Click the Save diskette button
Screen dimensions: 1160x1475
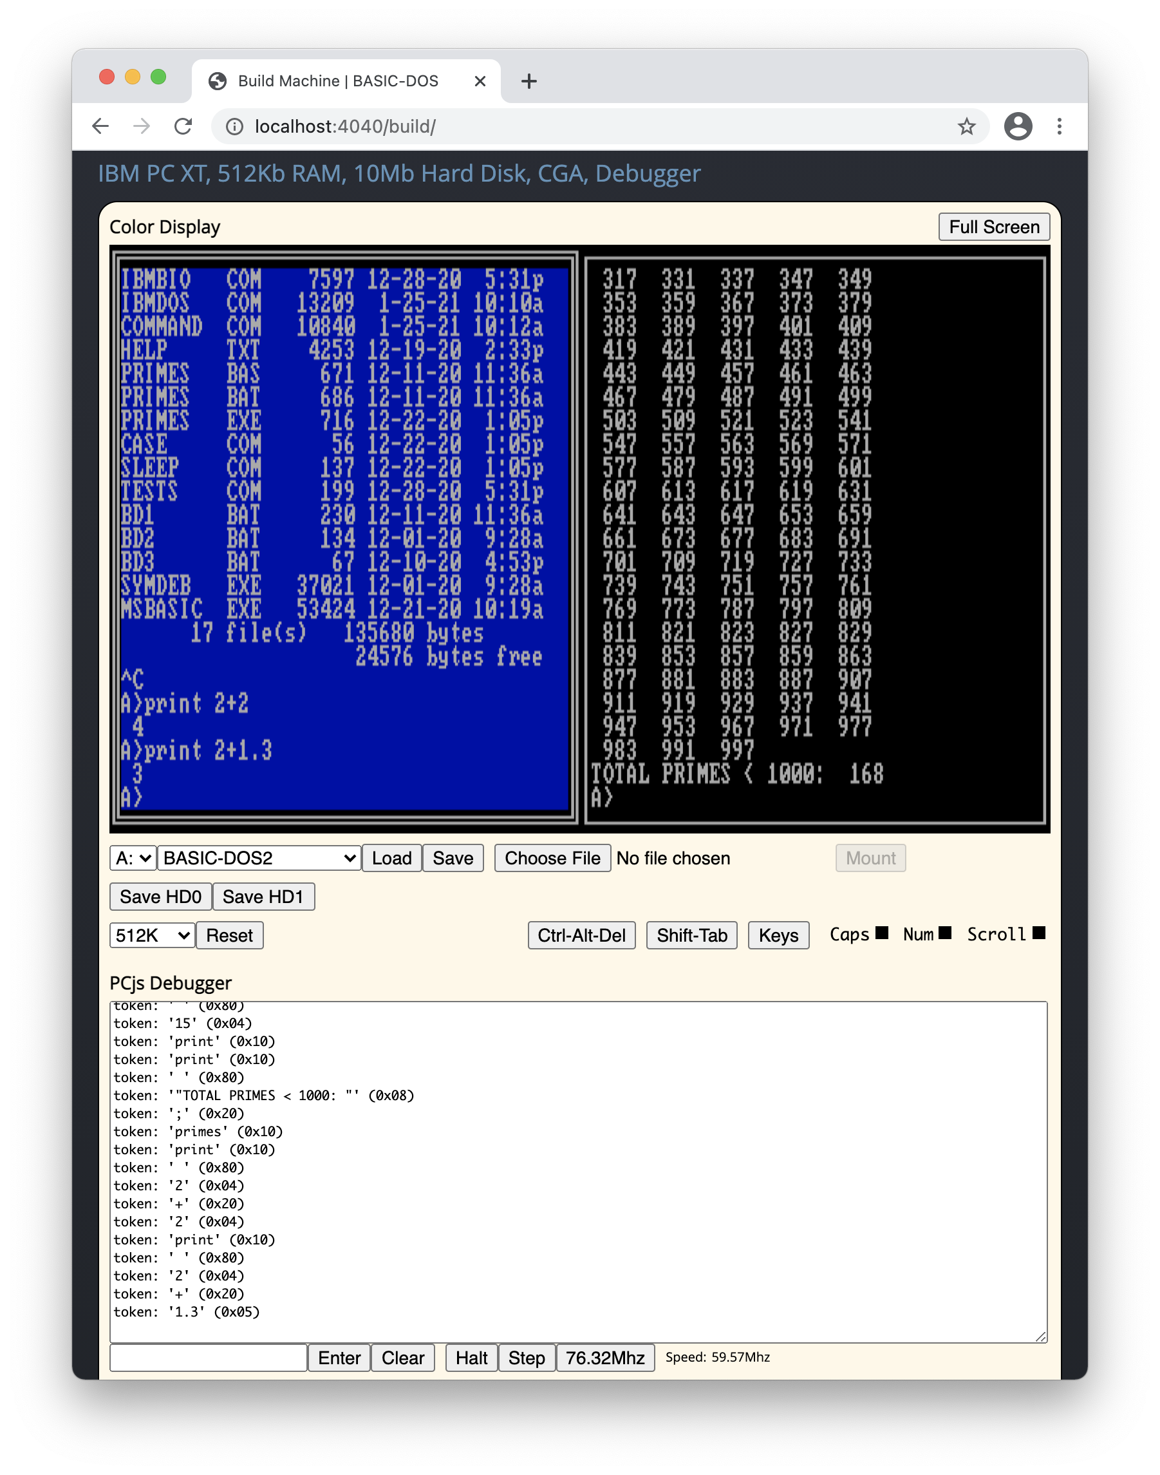pos(453,858)
